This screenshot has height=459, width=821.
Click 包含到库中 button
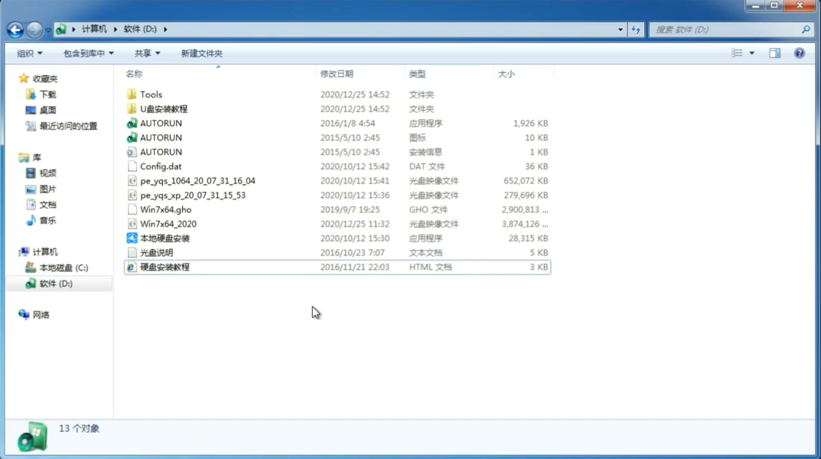(87, 52)
